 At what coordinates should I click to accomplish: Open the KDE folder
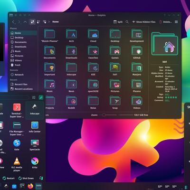click(x=93, y=69)
